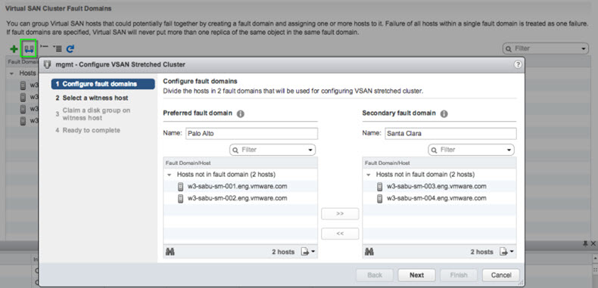Viewport: 598px width, 288px height.
Task: Select step 3 Claim a disk group
Action: (92, 114)
